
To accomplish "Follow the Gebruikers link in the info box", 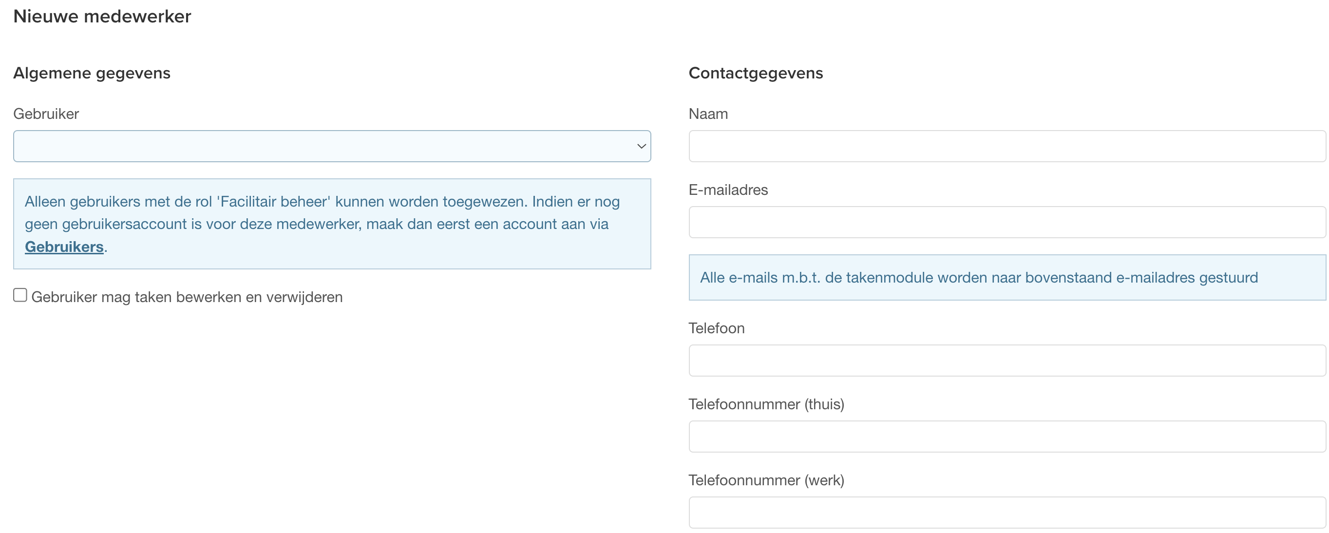I will [x=64, y=247].
